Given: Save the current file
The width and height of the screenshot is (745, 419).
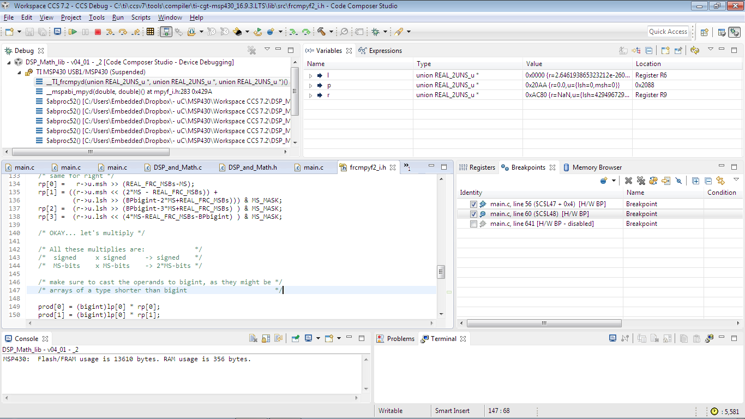Looking at the screenshot, I should click(x=29, y=31).
